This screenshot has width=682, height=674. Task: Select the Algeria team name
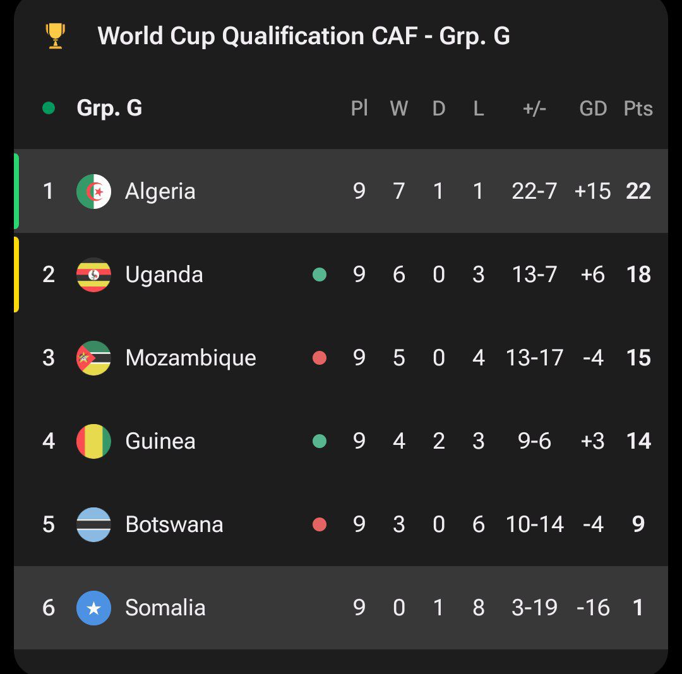tap(160, 191)
